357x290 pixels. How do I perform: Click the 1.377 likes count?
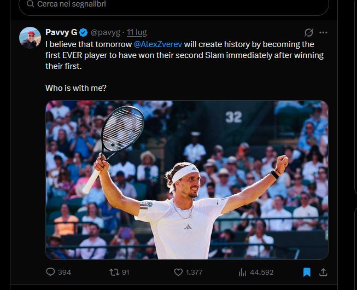(x=194, y=272)
